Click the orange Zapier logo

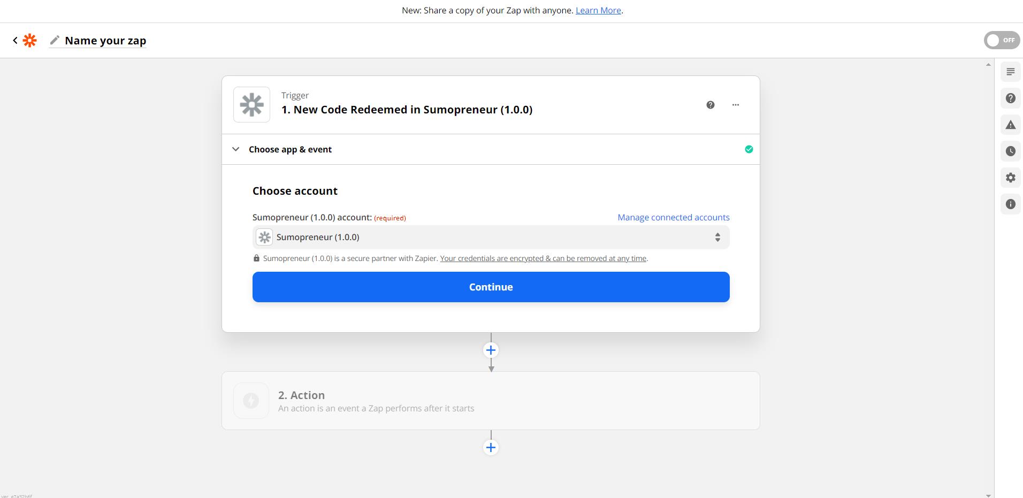point(30,40)
